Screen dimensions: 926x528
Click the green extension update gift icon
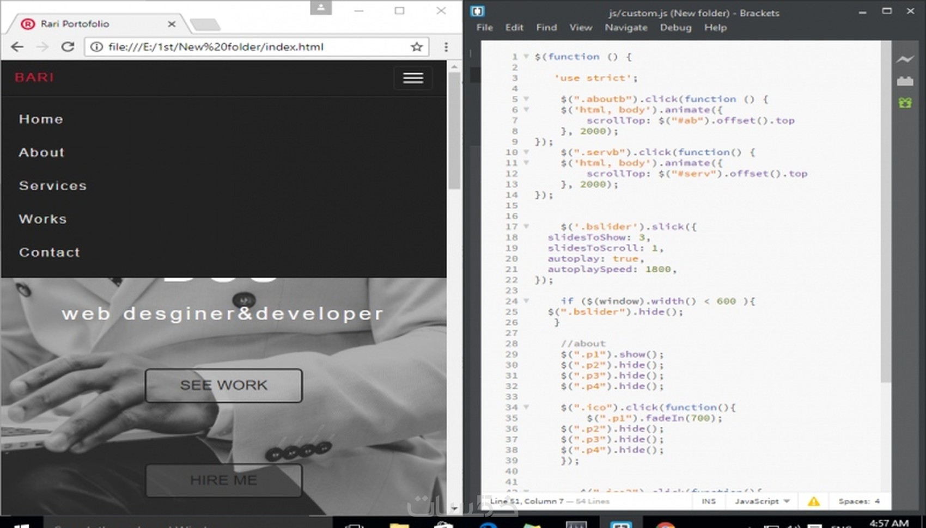pyautogui.click(x=906, y=102)
